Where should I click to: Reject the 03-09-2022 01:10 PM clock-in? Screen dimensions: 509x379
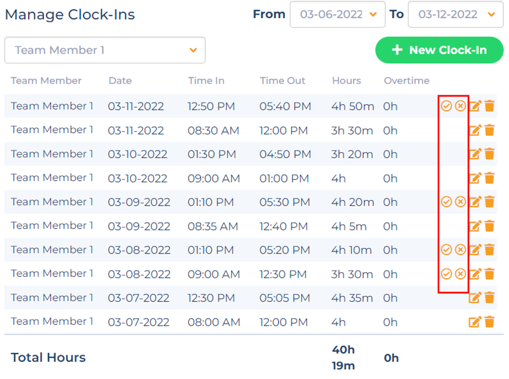click(x=460, y=201)
